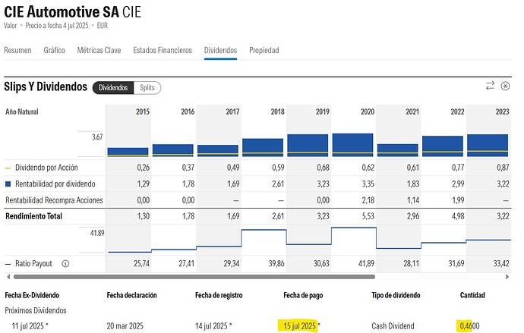Click the 2017 column header
This screenshot has height=333, width=524.
click(x=232, y=112)
